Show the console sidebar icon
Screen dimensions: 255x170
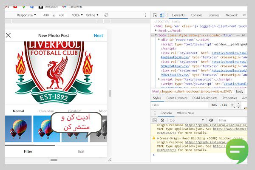click(155, 120)
